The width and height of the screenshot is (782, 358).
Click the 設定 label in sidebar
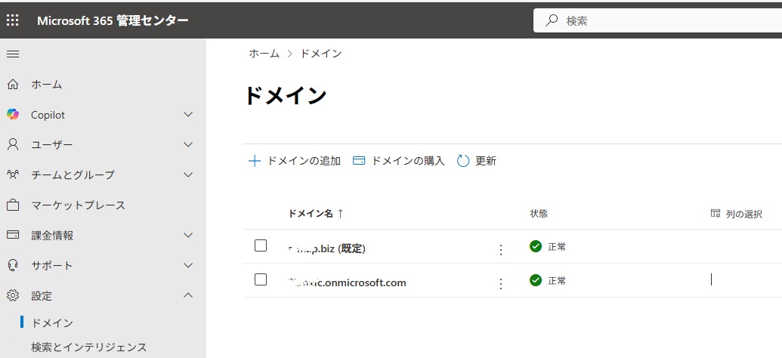(x=42, y=295)
